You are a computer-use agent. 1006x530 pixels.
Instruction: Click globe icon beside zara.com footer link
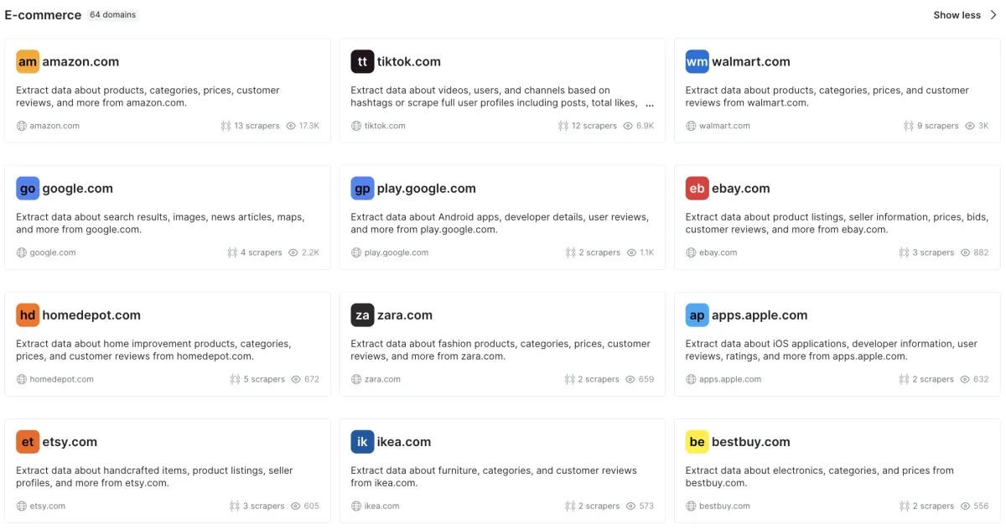coord(355,379)
